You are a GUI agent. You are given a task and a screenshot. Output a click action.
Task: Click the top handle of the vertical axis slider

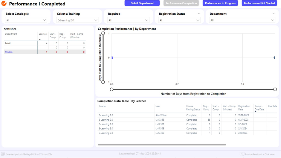103,34
